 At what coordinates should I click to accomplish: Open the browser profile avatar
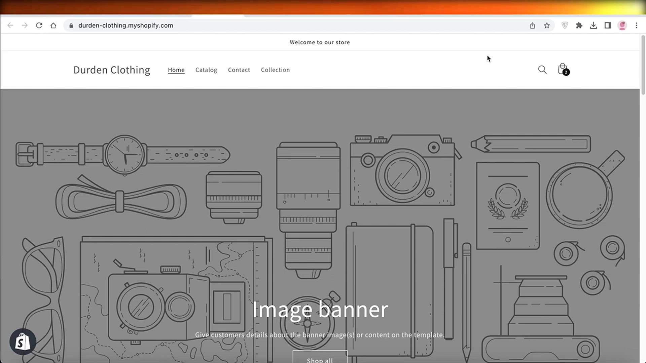point(622,26)
